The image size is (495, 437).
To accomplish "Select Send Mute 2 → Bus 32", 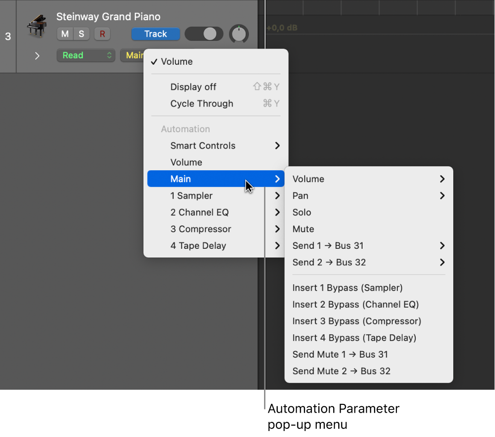I will 341,371.
